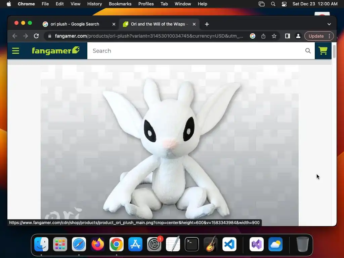The width and height of the screenshot is (344, 258).
Task: Open Visual Studio from the dock
Action: (x=257, y=244)
